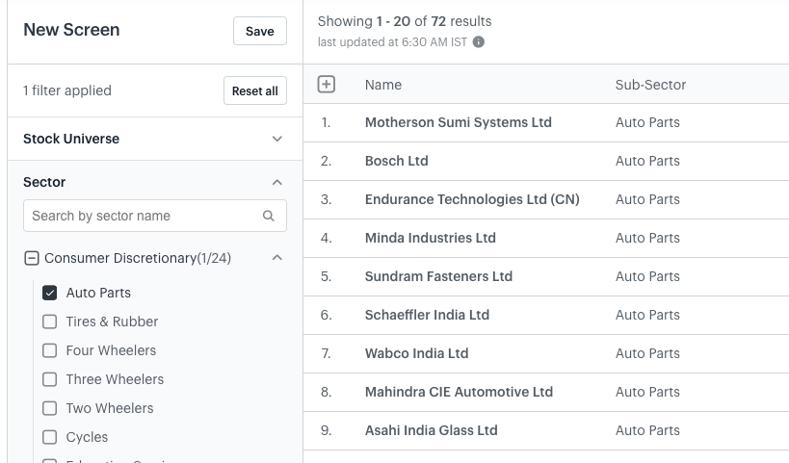This screenshot has width=789, height=463.
Task: Click the Four Wheelers label text
Action: 111,350
